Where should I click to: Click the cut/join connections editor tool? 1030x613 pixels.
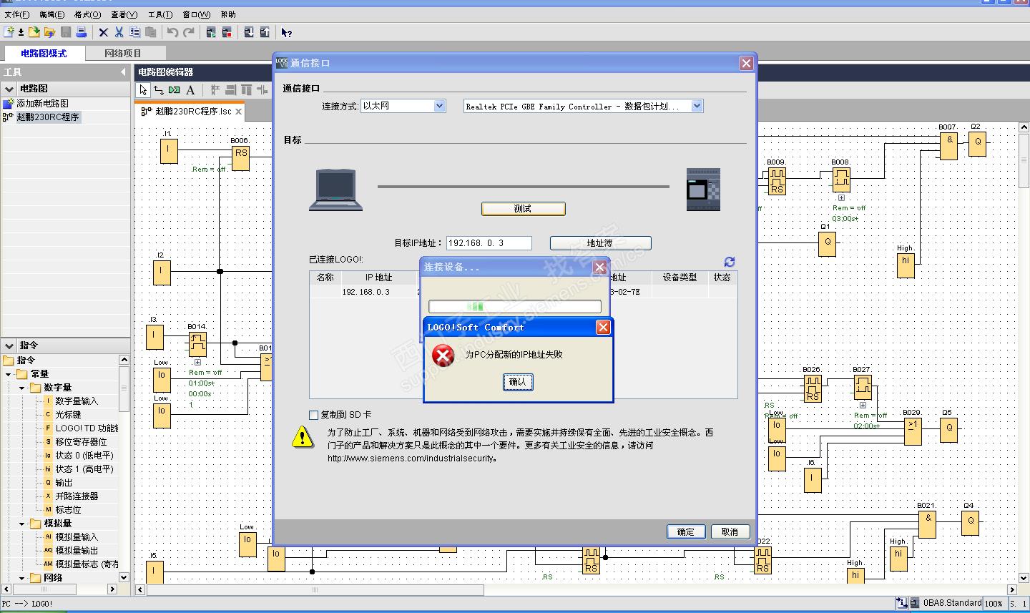[175, 89]
